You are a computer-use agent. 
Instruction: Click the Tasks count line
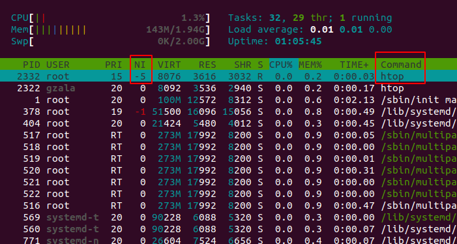click(310, 18)
